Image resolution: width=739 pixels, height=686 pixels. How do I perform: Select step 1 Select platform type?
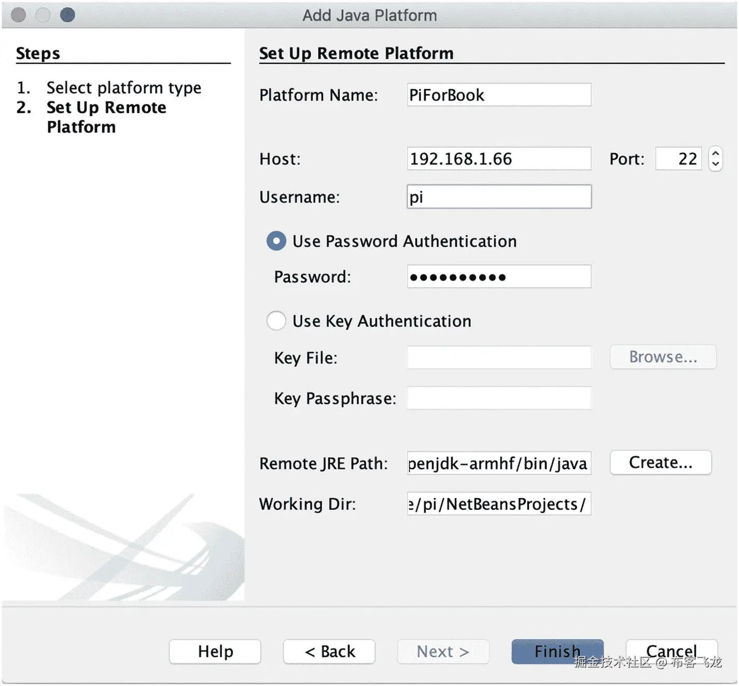click(123, 88)
